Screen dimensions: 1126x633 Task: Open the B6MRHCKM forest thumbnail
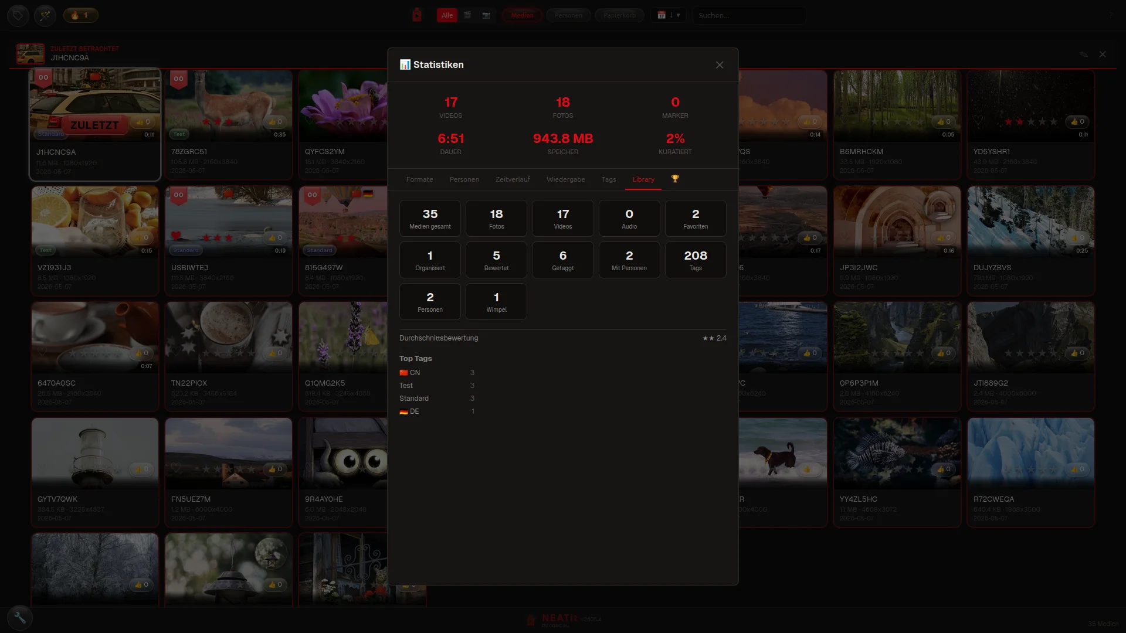(897, 105)
